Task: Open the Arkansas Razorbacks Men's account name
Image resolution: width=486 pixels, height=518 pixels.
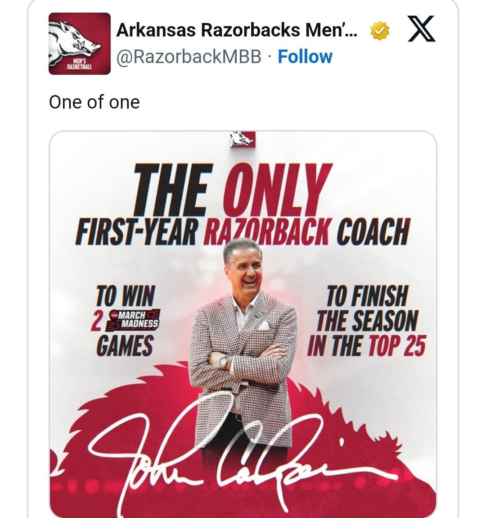Action: click(x=237, y=30)
